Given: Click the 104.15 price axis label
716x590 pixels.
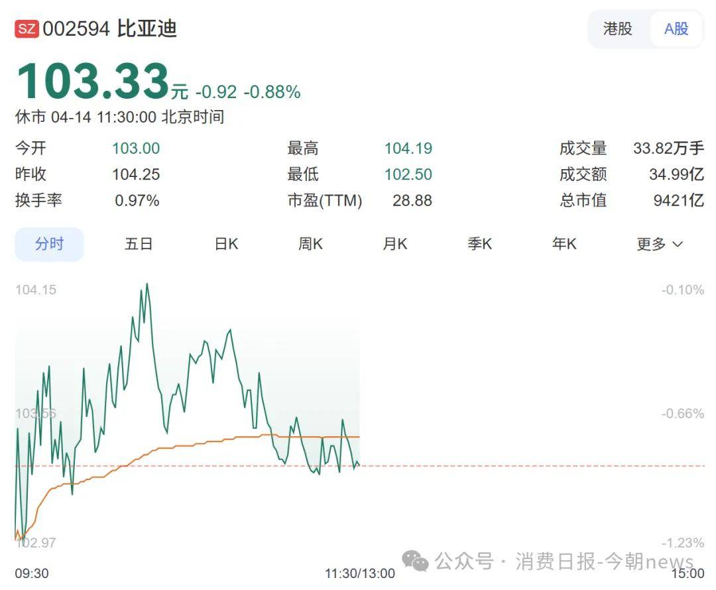Looking at the screenshot, I should click(x=36, y=290).
